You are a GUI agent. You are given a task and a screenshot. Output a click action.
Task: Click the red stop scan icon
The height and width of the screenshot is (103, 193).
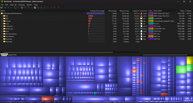coord(11,7)
